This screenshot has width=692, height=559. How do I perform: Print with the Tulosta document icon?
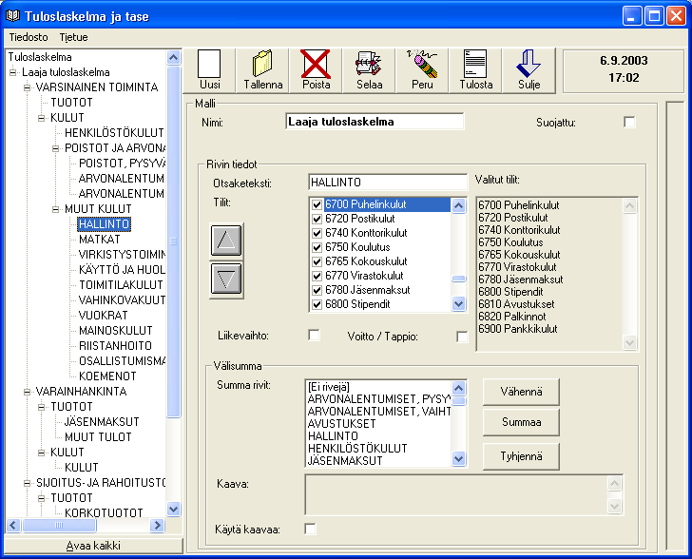click(475, 64)
